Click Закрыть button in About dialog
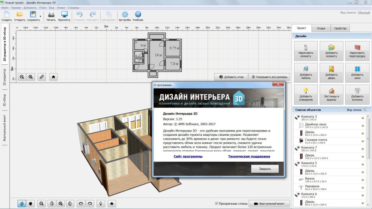 click(x=265, y=169)
